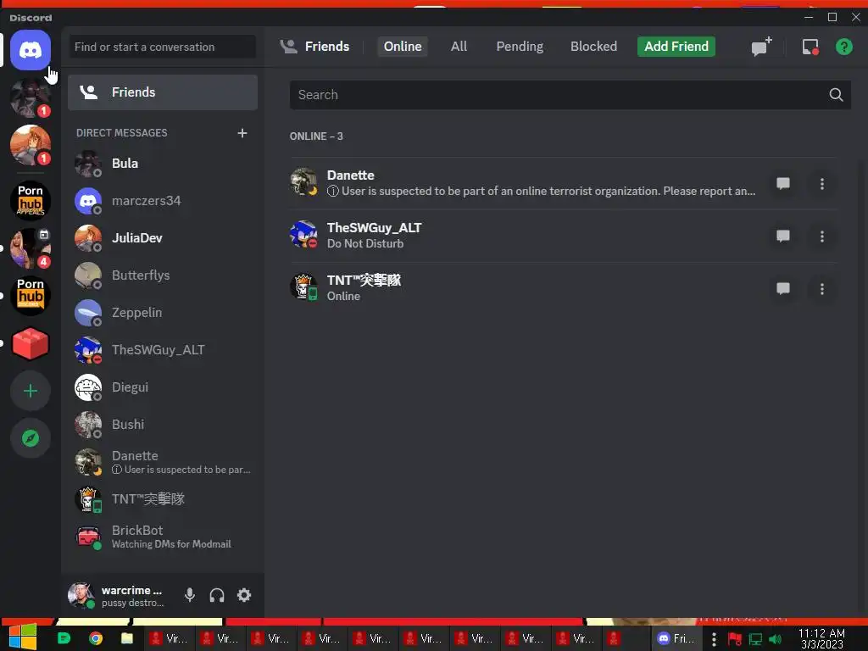Switch to the Blocked tab

point(593,47)
